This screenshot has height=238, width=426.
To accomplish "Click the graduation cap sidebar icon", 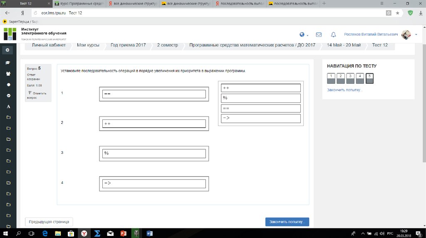I will (x=8, y=63).
